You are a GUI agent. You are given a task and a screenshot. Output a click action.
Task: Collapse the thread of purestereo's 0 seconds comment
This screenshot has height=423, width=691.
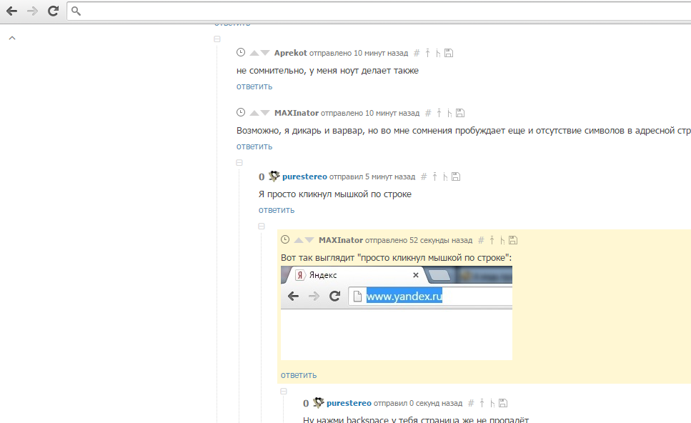pos(284,392)
